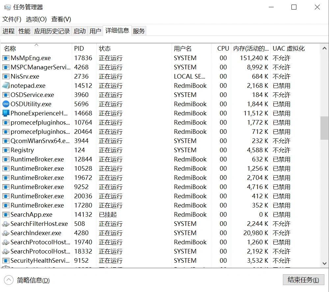Sort processes by PID column header

coord(79,49)
